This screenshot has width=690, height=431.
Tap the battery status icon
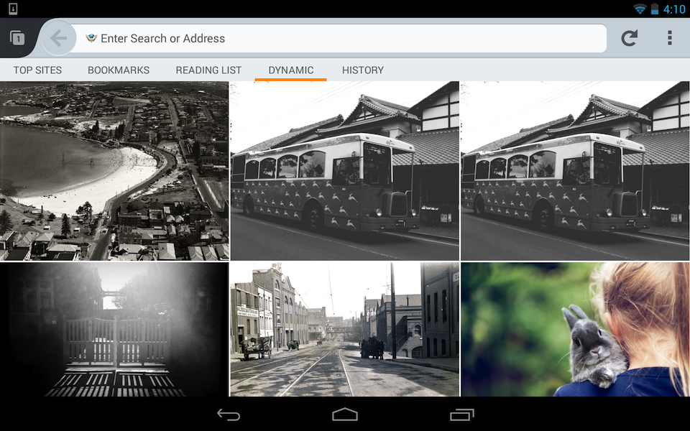[x=654, y=9]
